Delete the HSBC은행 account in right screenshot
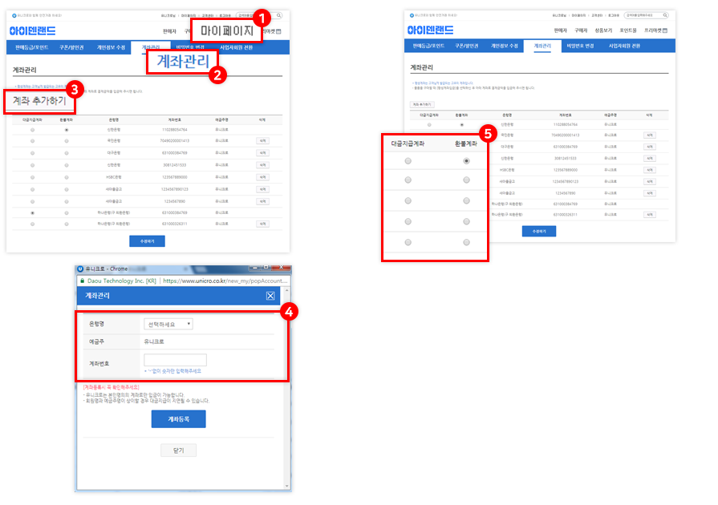This screenshot has width=718, height=505. (x=650, y=170)
